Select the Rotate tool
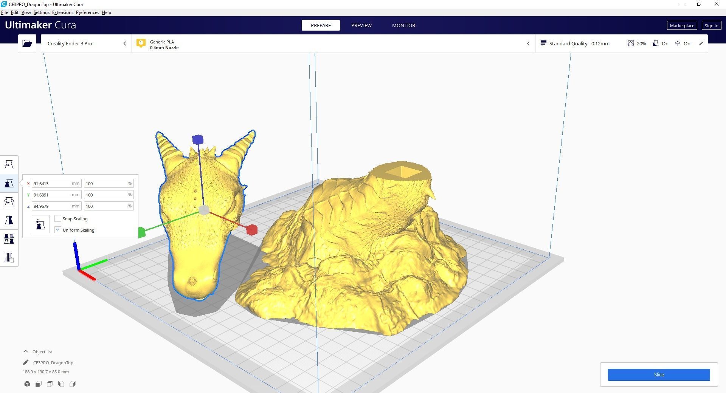The image size is (726, 393). click(9, 202)
